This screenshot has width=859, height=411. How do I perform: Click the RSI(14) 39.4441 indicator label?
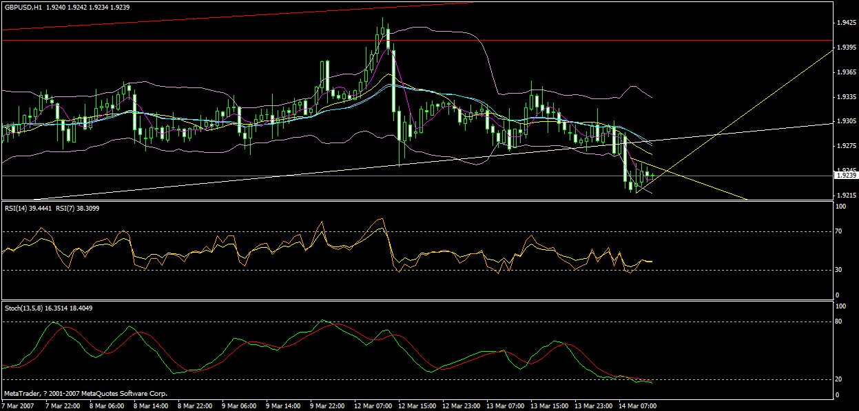30,207
